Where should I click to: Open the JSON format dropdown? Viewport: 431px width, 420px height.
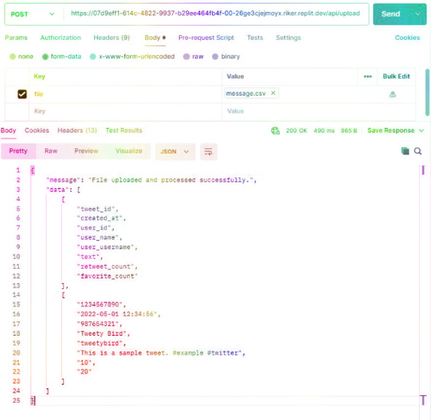[x=175, y=151]
